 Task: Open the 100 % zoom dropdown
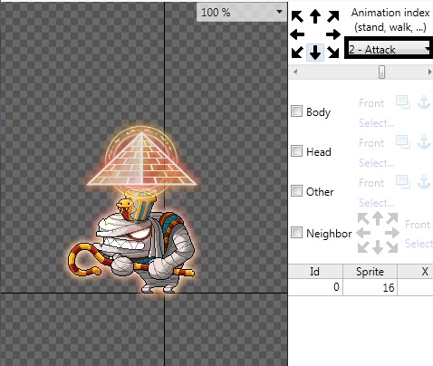click(x=242, y=13)
